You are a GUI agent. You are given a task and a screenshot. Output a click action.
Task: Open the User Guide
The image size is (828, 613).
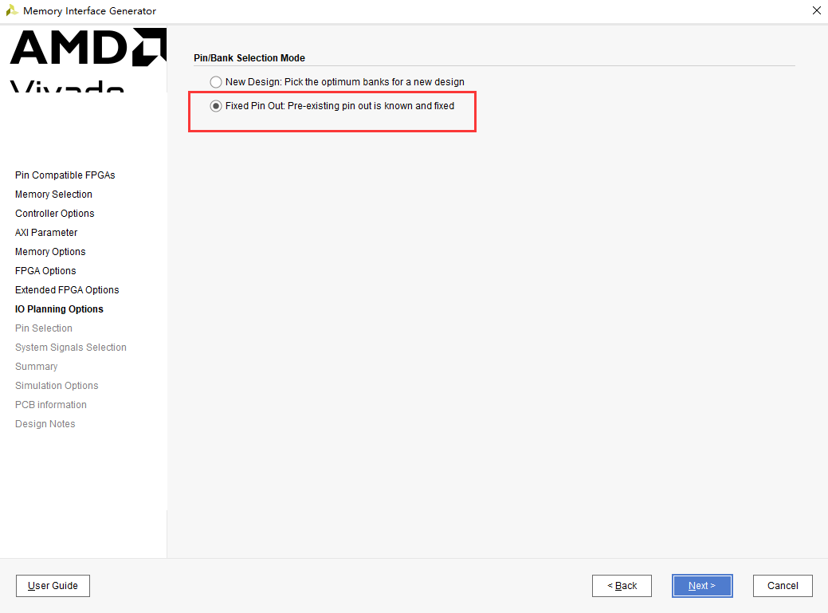(x=53, y=586)
